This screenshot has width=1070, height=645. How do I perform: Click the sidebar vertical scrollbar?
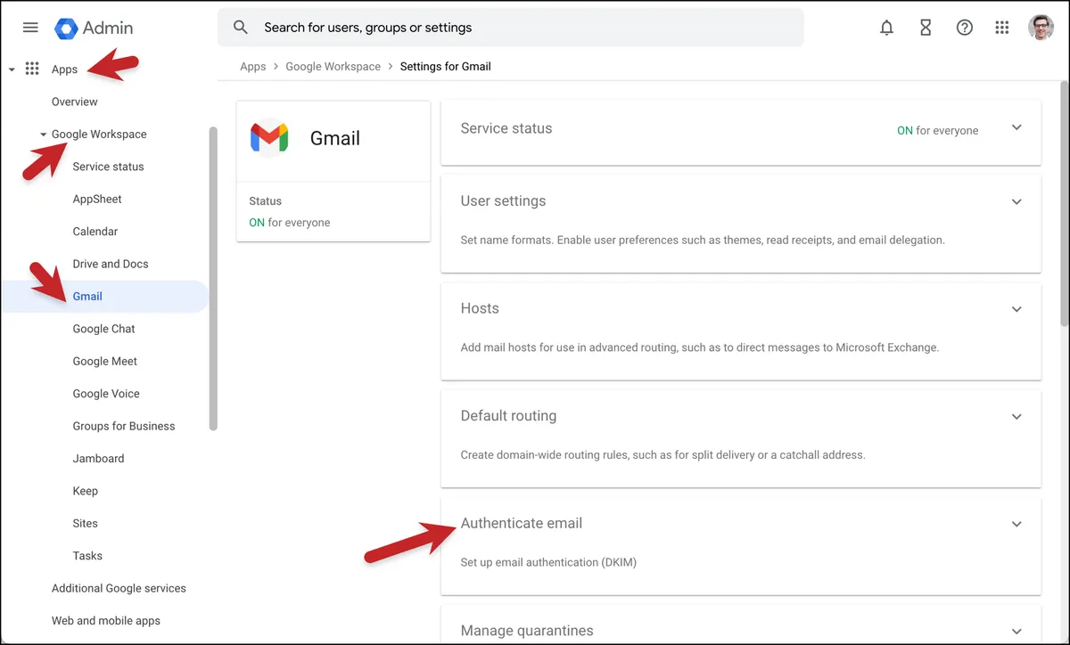213,279
